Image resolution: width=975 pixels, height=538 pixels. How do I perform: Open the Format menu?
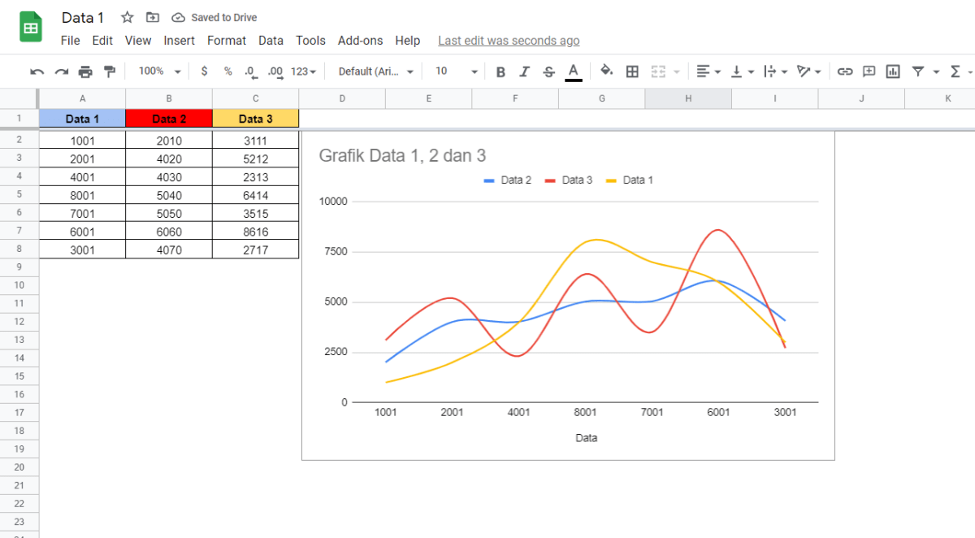pyautogui.click(x=227, y=40)
